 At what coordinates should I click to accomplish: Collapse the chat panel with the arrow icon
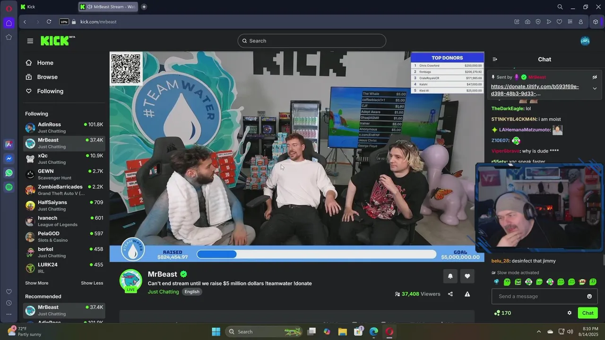(x=495, y=59)
